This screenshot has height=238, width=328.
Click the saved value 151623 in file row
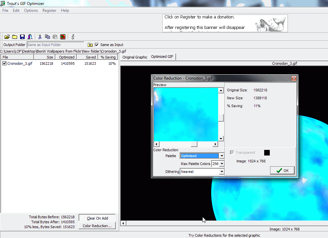point(90,63)
